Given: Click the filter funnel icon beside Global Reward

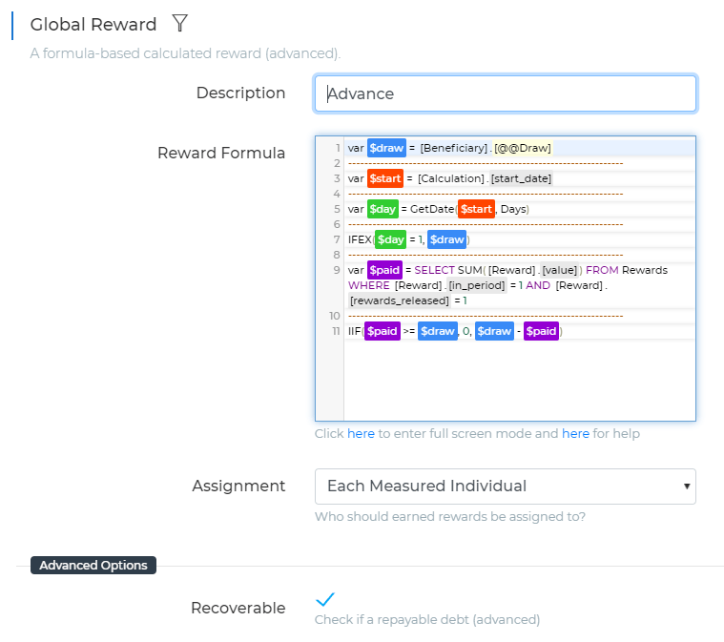Looking at the screenshot, I should 179,23.
